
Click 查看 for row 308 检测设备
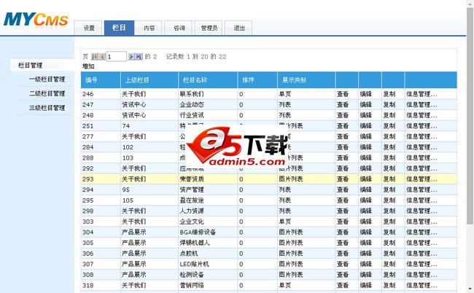pyautogui.click(x=343, y=275)
